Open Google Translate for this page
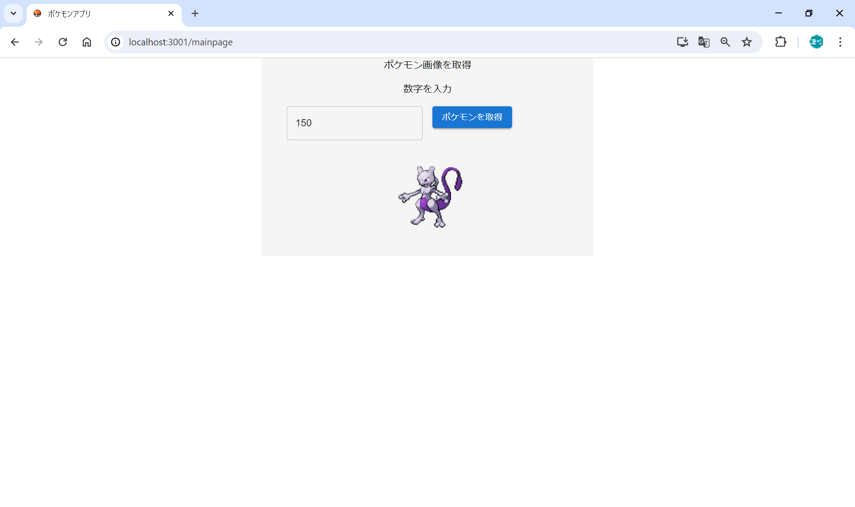This screenshot has width=855, height=507. pyautogui.click(x=704, y=42)
